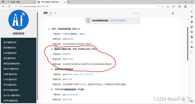Open NB-IoT 模组系列 menu item
Image resolution: width=195 pixels, height=104 pixels.
[x=11, y=69]
